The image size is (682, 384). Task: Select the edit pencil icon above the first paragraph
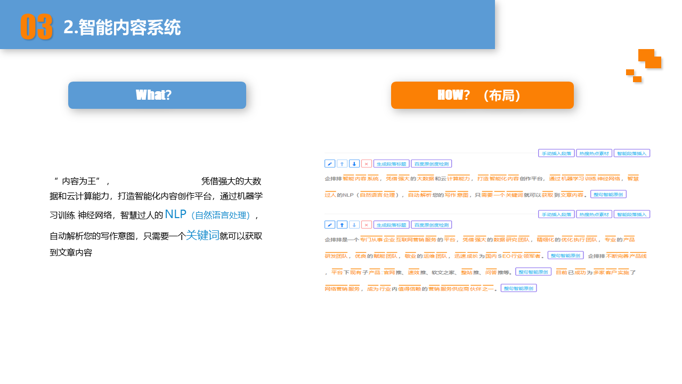329,163
